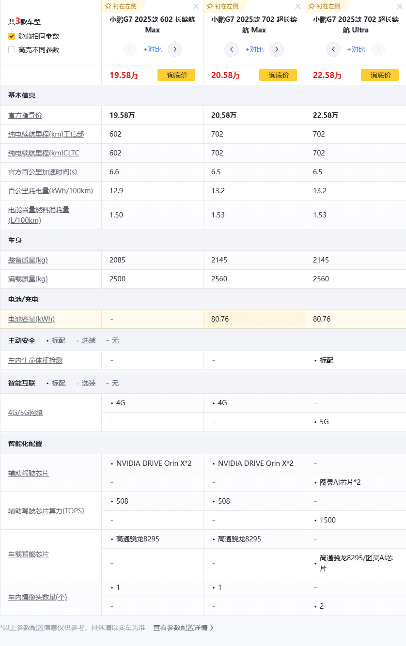Add 602 长续航 Max to 对比
Viewport: 406px width, 646px height.
pyautogui.click(x=153, y=49)
